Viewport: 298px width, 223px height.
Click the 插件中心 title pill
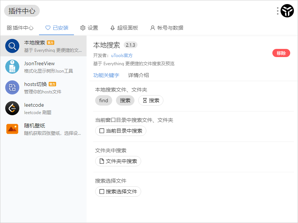(x=22, y=11)
